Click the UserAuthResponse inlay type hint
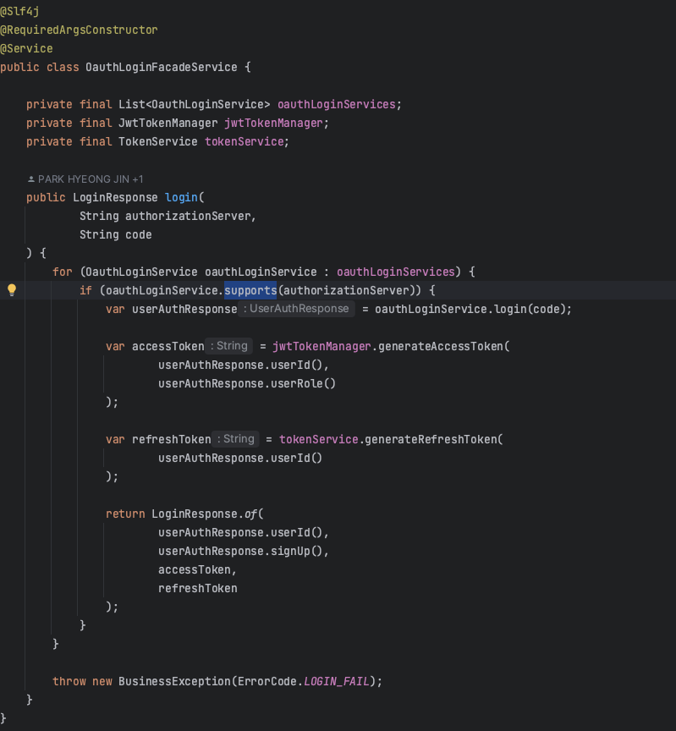 [x=296, y=309]
